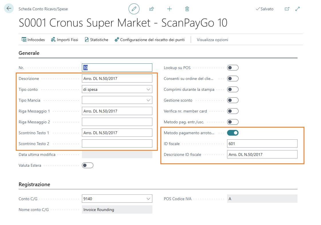The image size is (321, 225).
Task: Disable Metodo pagamento arrotondamento toggle
Action: pos(233,133)
